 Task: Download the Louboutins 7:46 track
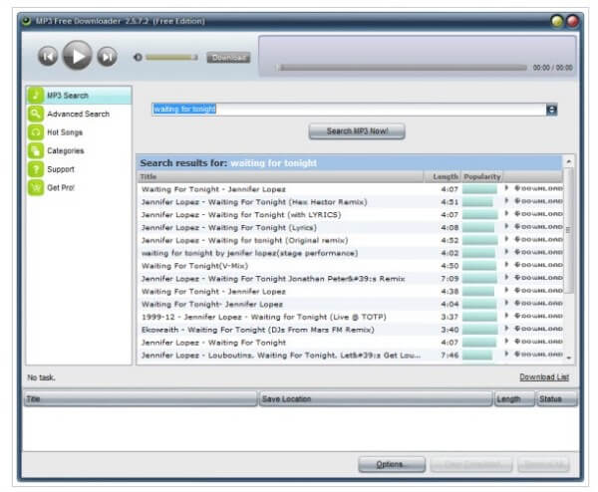tap(538, 354)
